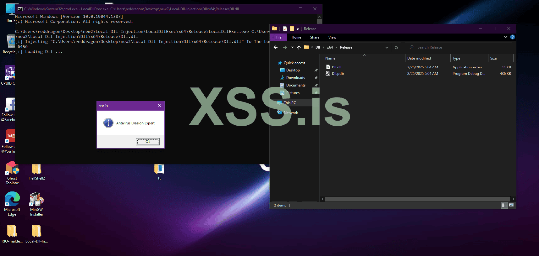Focus the Search Release box
The width and height of the screenshot is (539, 256).
(459, 47)
